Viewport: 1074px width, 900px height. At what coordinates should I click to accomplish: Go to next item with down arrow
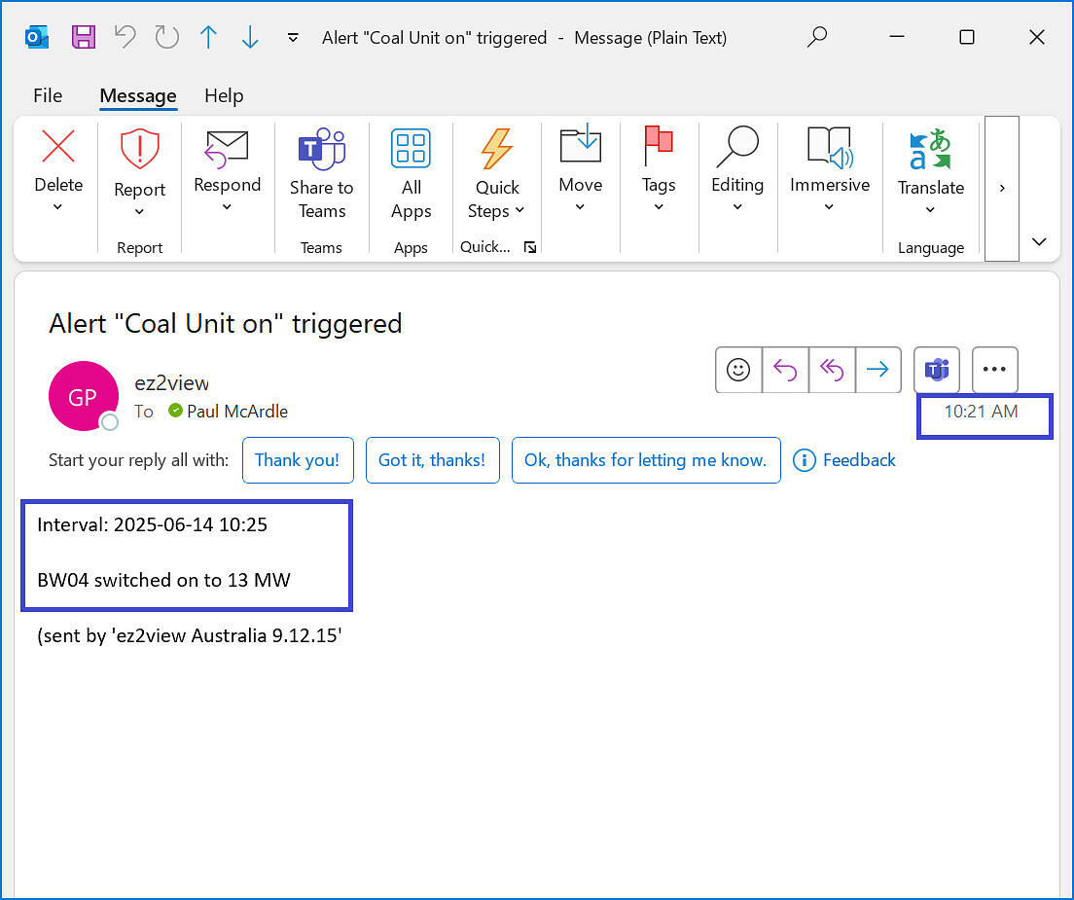[x=250, y=37]
